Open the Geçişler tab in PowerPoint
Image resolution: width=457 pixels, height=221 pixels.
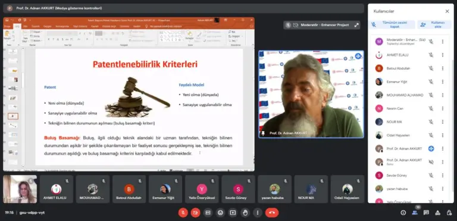tap(48, 26)
